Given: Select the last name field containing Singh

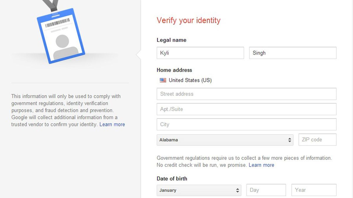Looking at the screenshot, I should pos(293,53).
